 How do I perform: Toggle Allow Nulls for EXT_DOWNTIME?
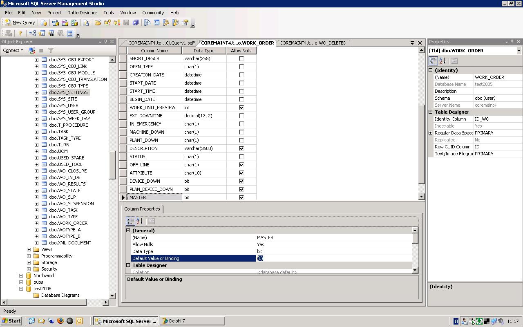pyautogui.click(x=241, y=116)
